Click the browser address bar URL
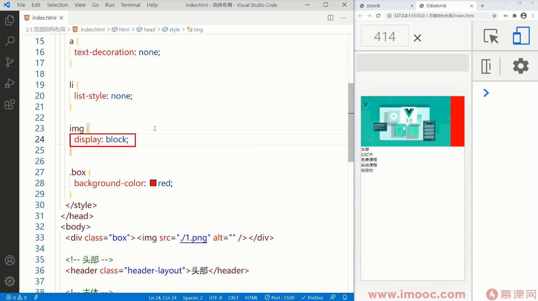Image resolution: width=538 pixels, height=301 pixels. click(434, 16)
